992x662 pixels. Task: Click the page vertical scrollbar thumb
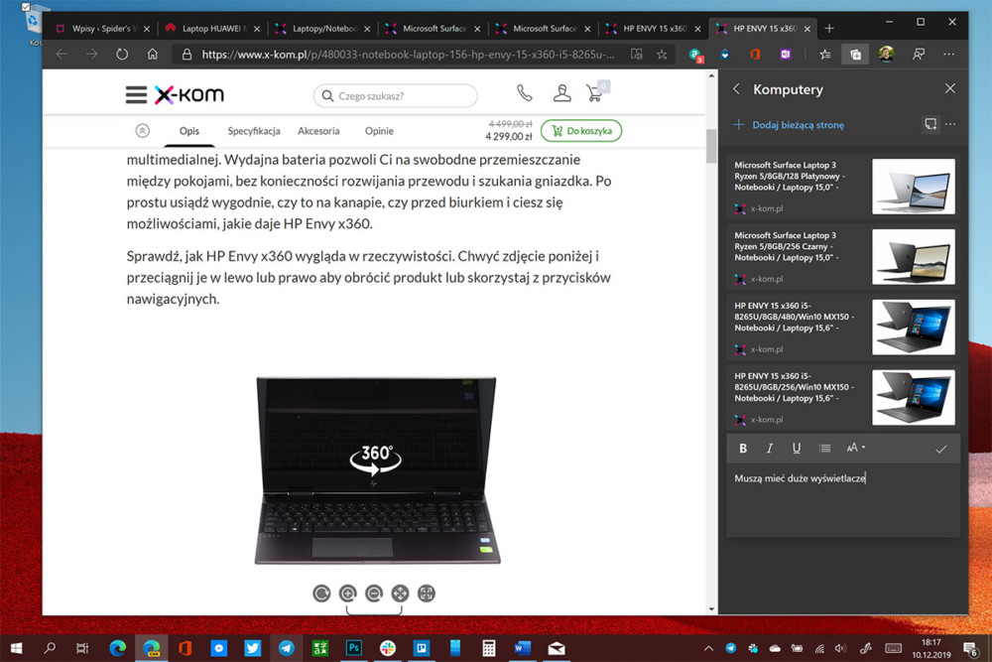tap(711, 146)
